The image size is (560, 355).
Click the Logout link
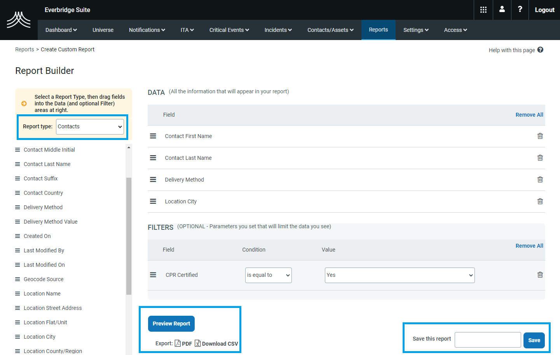pyautogui.click(x=544, y=10)
